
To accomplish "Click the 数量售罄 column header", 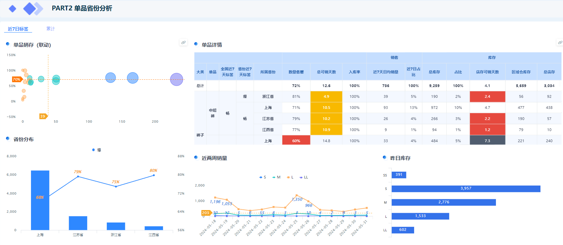I will 296,72.
